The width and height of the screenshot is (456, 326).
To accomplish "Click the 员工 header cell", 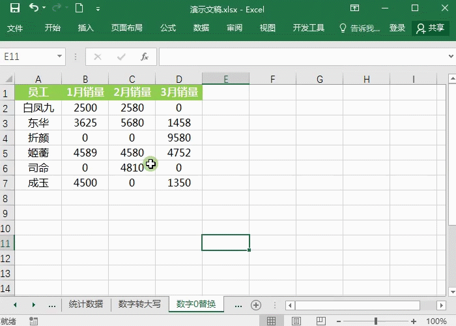I will (38, 93).
